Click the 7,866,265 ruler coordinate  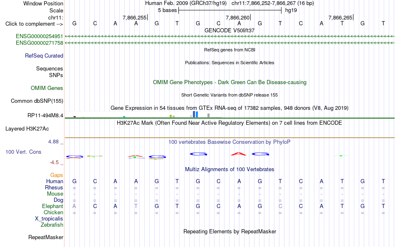(341, 17)
